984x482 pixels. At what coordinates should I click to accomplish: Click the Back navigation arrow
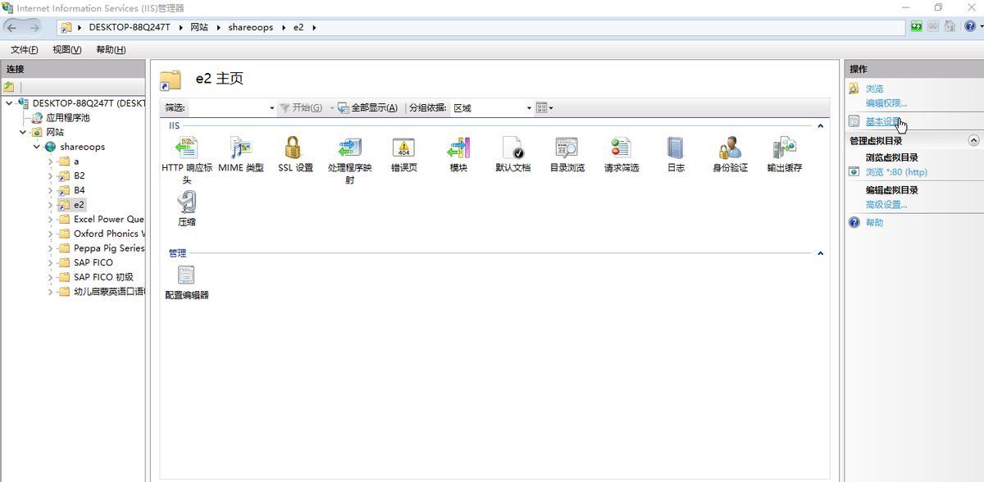(11, 27)
